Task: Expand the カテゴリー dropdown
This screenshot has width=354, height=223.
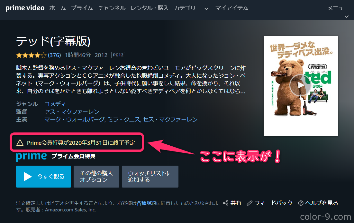Action: (191, 8)
